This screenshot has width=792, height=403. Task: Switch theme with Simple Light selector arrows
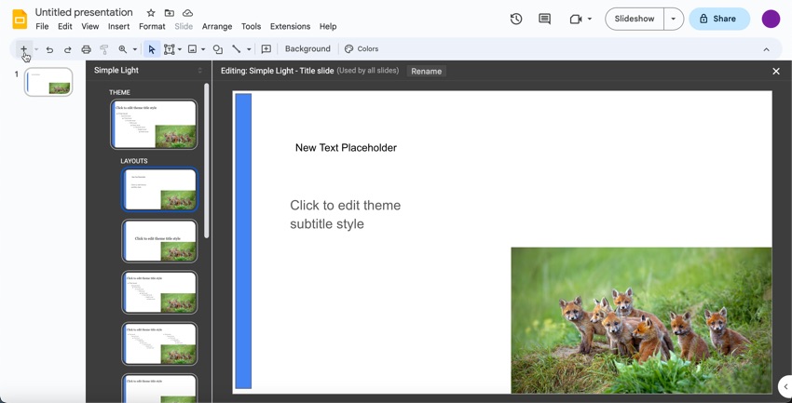pyautogui.click(x=200, y=71)
